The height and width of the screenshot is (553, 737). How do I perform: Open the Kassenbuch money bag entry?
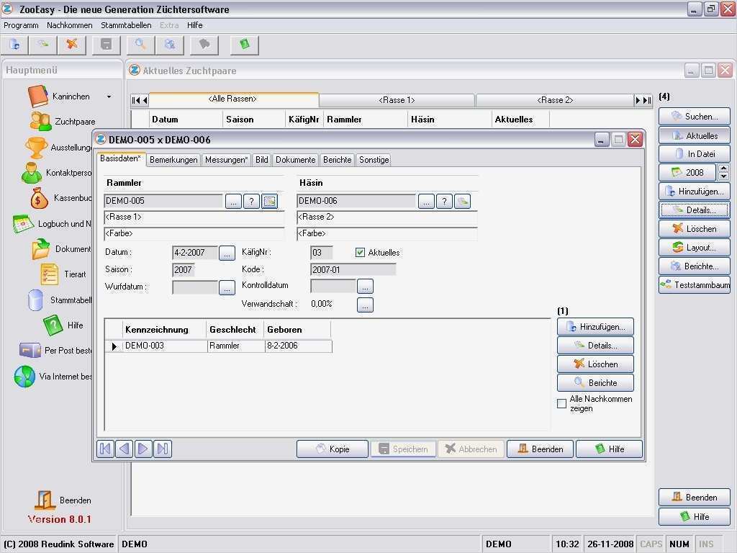click(60, 199)
